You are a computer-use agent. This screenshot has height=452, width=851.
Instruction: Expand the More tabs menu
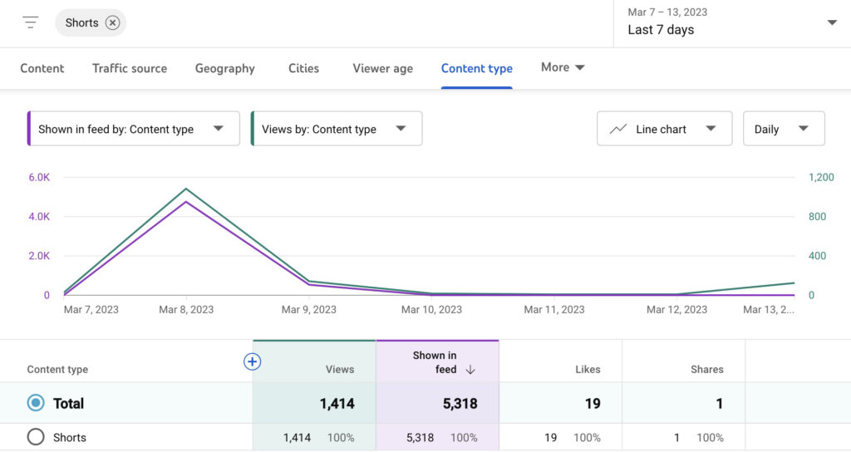tap(563, 67)
